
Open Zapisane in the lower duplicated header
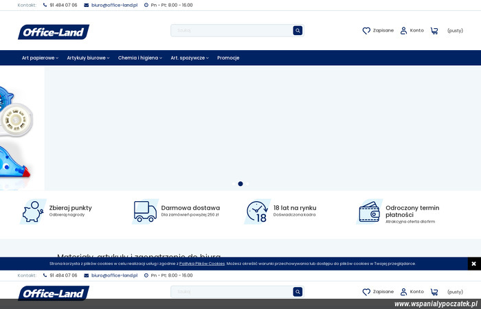tap(383, 292)
